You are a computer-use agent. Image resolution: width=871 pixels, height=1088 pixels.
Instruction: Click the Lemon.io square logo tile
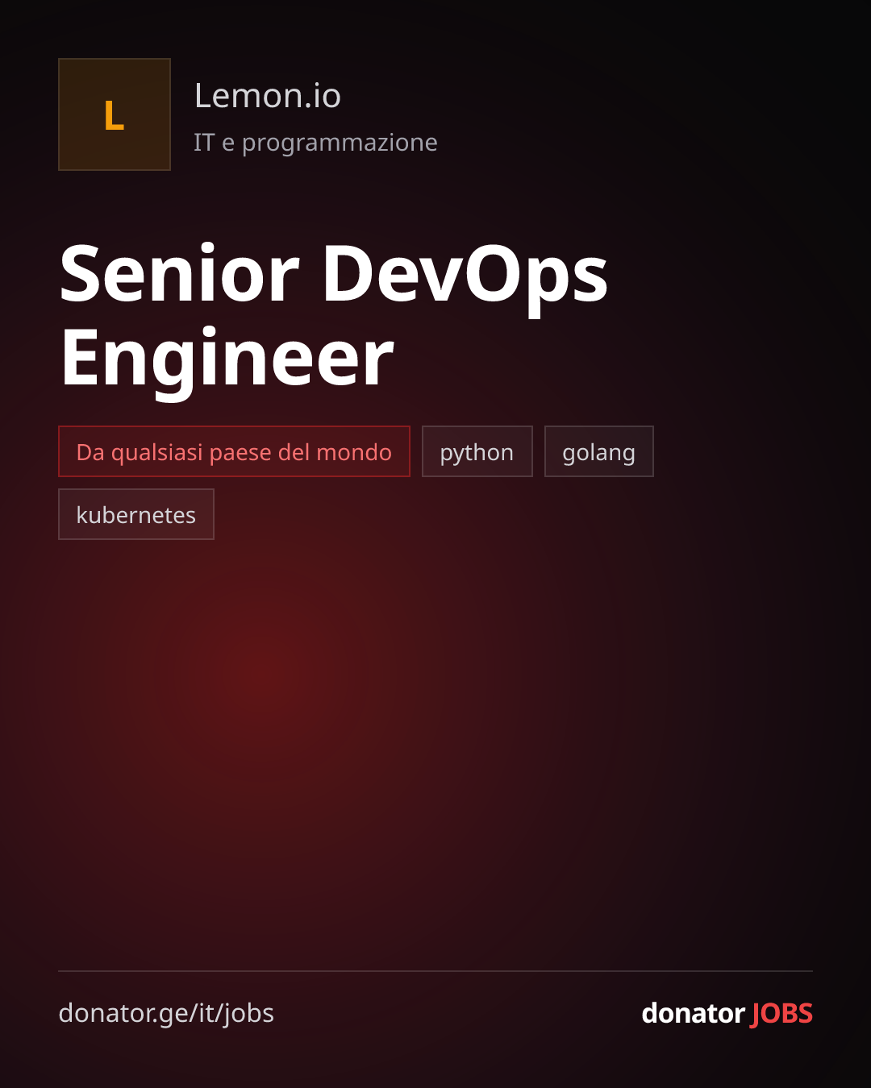point(115,114)
